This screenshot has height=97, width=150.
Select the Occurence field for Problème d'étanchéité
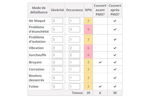pos(74,29)
